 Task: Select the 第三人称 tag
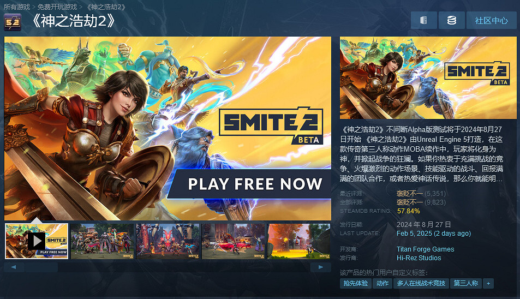click(466, 283)
